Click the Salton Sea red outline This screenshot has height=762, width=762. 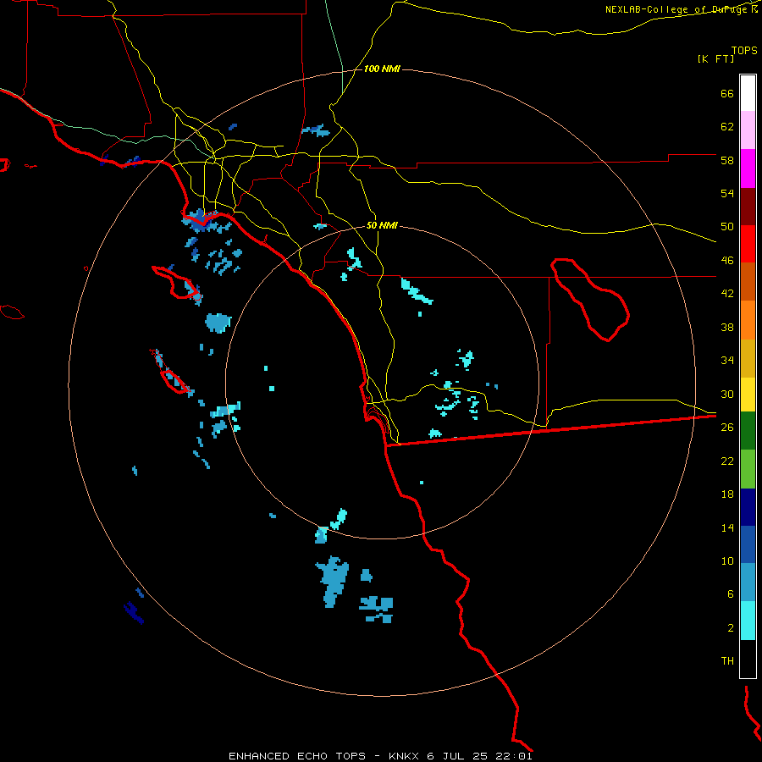point(590,300)
